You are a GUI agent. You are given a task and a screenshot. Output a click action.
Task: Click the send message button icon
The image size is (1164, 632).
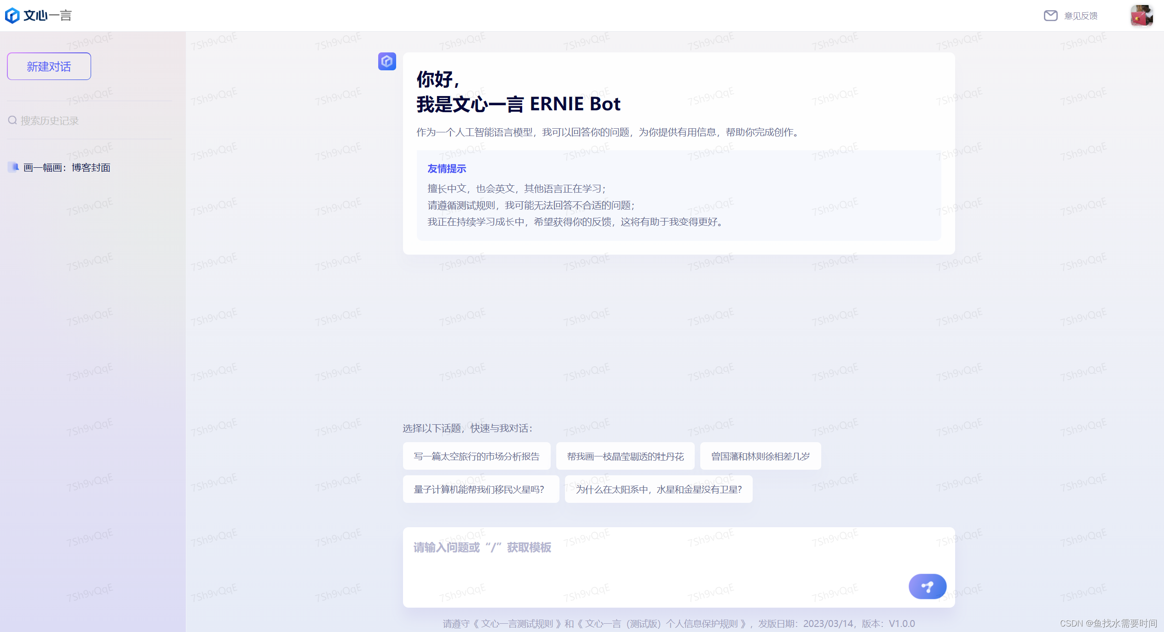[927, 586]
